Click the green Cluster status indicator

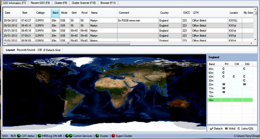pos(97,136)
